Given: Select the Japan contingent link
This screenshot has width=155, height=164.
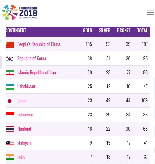Looking at the screenshot, I should [x=22, y=101].
